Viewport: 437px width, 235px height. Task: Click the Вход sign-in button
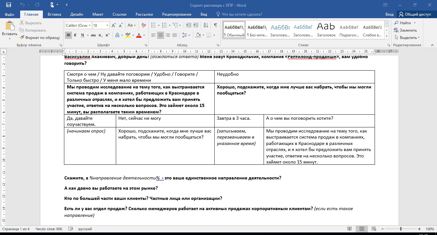pos(389,14)
